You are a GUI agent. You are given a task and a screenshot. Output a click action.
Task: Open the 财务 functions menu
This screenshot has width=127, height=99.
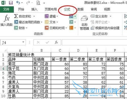pyautogui.click(x=21, y=28)
